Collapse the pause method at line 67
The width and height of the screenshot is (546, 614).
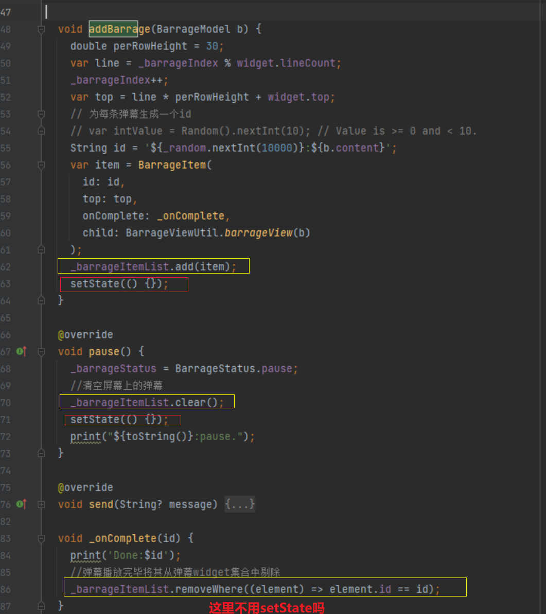[41, 352]
